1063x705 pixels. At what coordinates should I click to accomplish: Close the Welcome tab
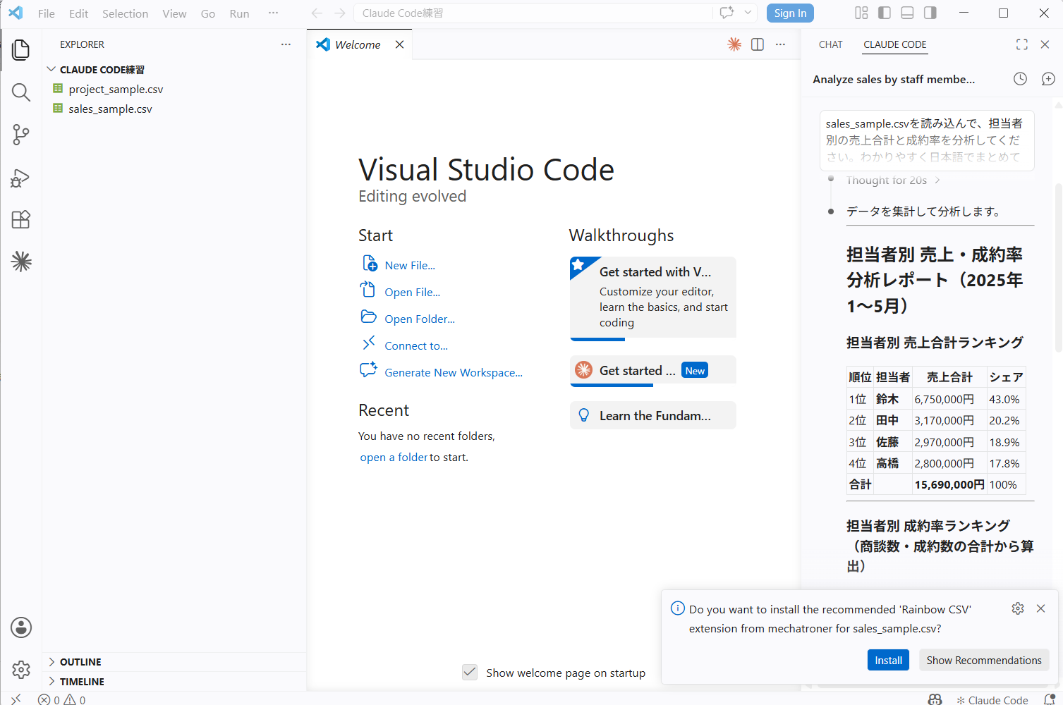(399, 44)
